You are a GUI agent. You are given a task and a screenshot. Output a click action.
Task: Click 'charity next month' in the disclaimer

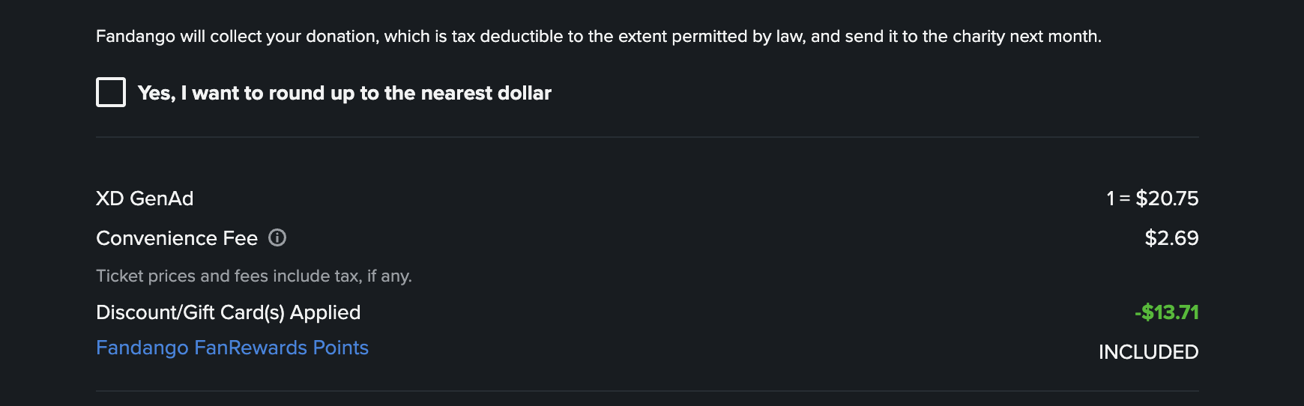pyautogui.click(x=1026, y=36)
